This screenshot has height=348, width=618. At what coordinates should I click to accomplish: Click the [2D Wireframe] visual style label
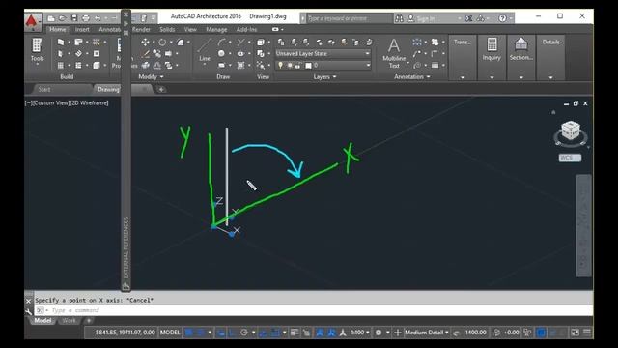coord(89,103)
